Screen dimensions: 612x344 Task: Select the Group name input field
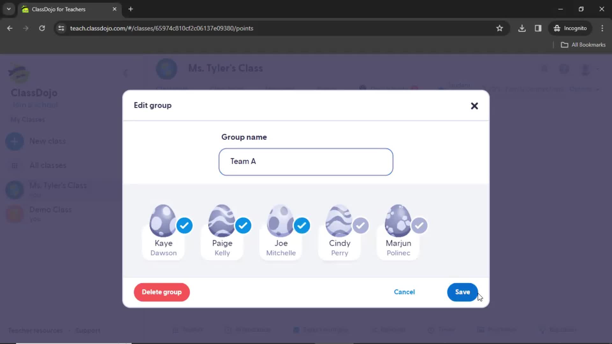click(306, 161)
